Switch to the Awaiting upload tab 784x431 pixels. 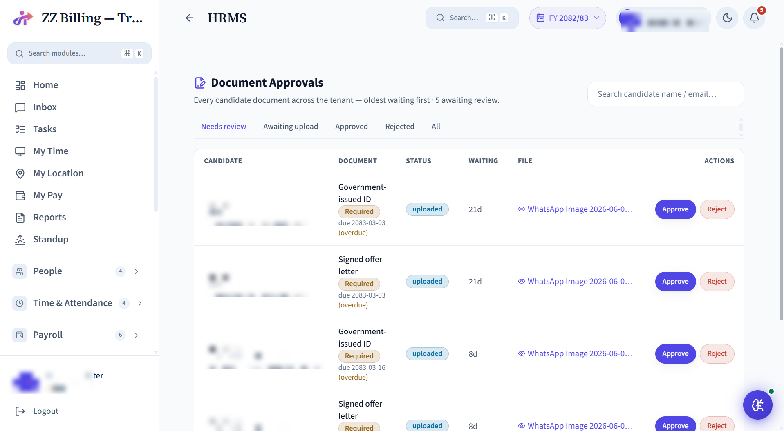click(x=291, y=127)
